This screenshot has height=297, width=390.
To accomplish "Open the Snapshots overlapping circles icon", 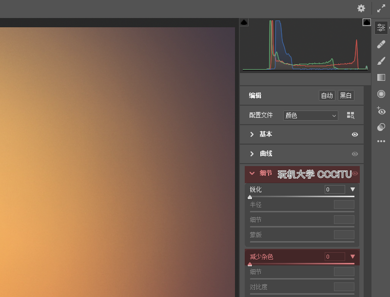I will pyautogui.click(x=381, y=127).
